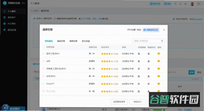Click the 重置 reset button
Screen dimensions: 204x111
click(199, 72)
